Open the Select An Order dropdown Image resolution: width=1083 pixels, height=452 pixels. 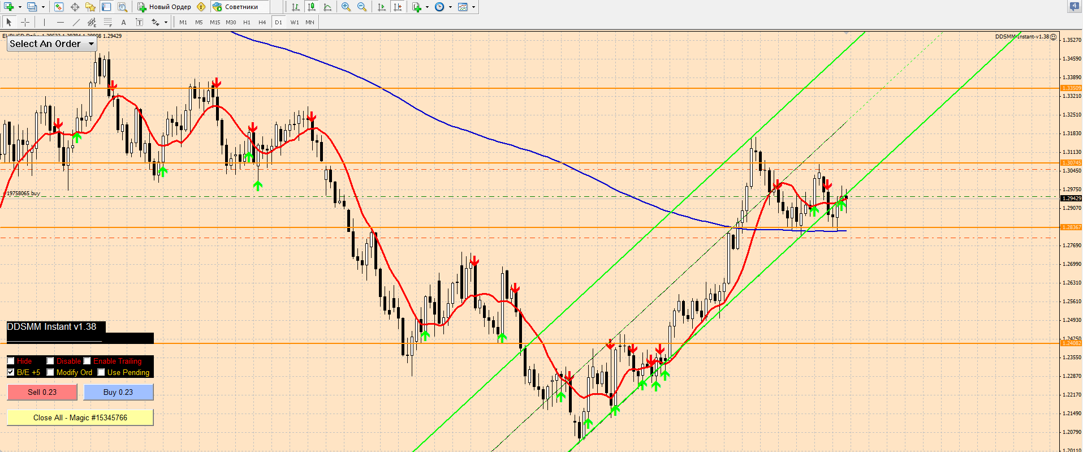52,44
